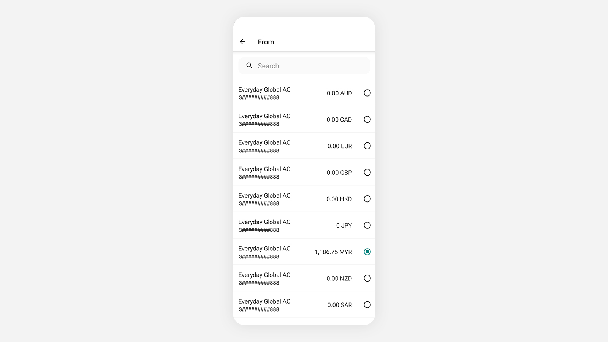
Task: Tap the 0.00 EUR account entry
Action: coord(304,146)
